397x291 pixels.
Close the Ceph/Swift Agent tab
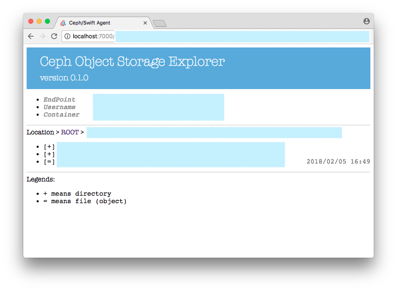145,23
